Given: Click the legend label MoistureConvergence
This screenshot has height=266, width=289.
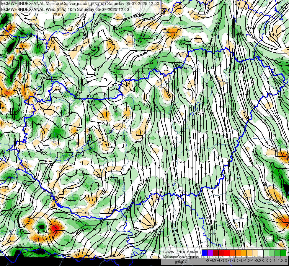Looking at the screenshot, I should point(181,257).
